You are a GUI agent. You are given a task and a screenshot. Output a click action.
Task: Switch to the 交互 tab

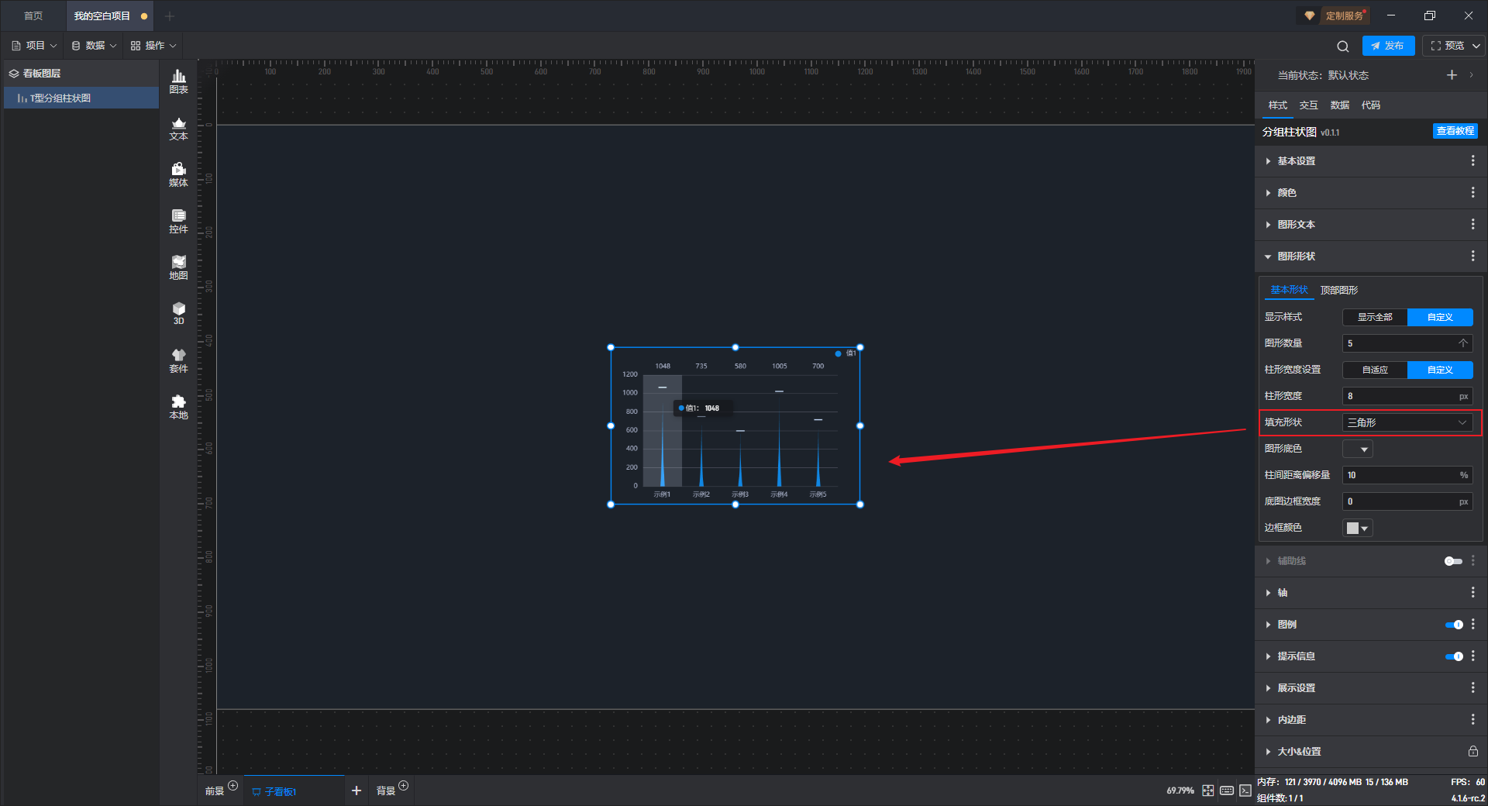pyautogui.click(x=1308, y=105)
